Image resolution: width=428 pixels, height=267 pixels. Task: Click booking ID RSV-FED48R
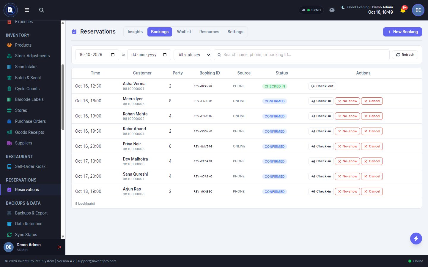pos(203,161)
